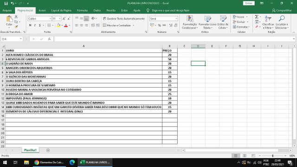Apply cell borders icon
Viewport: 297px width, 167px height.
[49, 25]
